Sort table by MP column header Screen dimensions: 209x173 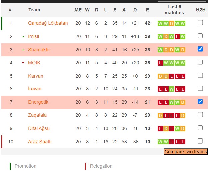78,10
